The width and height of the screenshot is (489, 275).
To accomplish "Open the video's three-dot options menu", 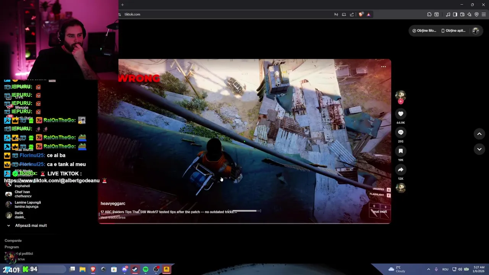I will pos(384,67).
